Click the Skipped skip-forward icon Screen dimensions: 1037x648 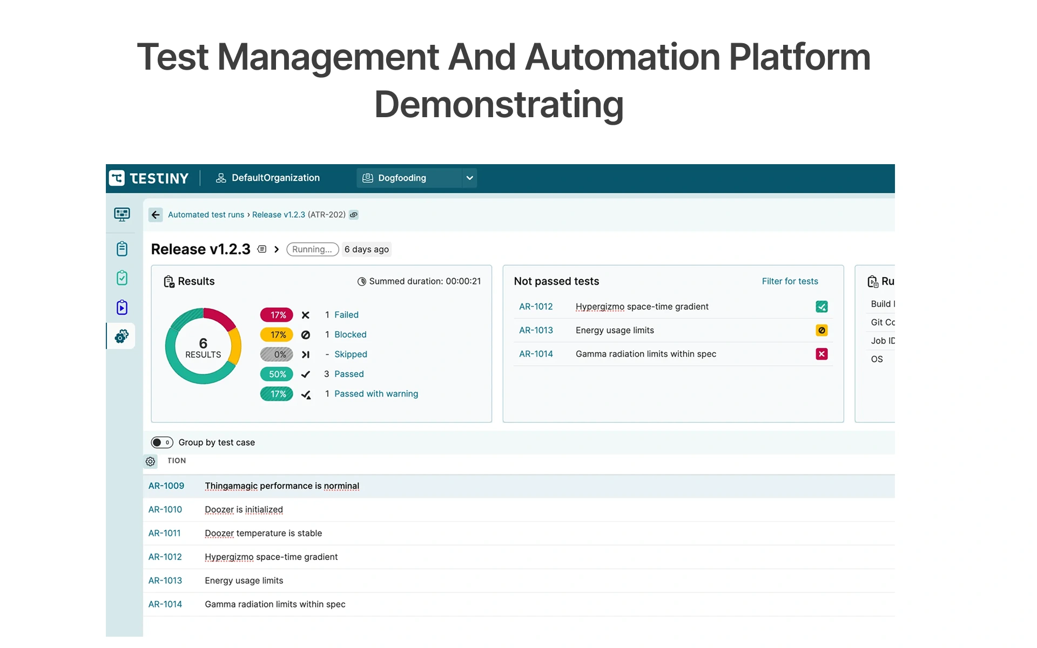tap(306, 355)
